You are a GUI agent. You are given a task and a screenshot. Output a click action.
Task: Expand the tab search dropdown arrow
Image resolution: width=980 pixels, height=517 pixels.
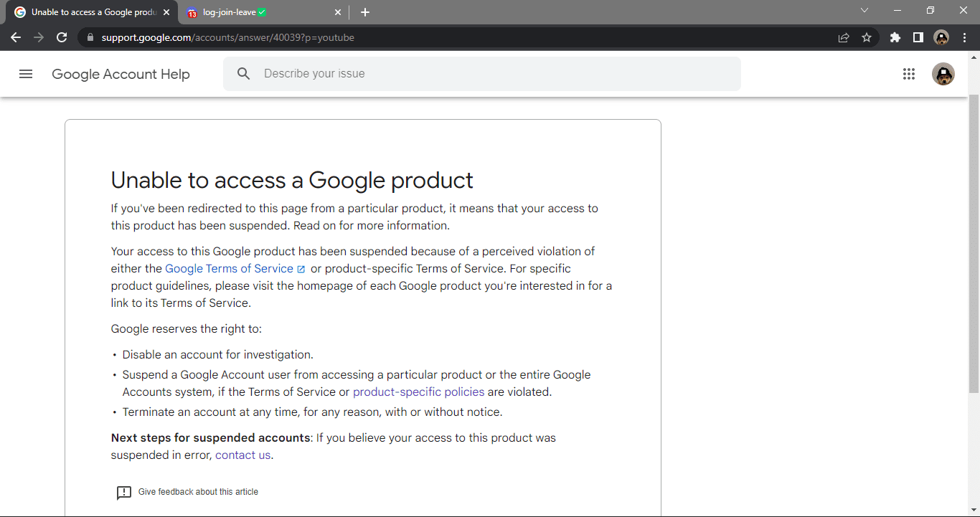coord(864,11)
